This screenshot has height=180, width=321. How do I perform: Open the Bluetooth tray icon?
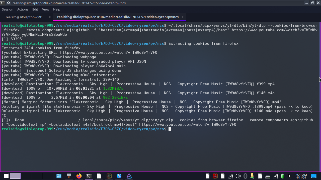[246, 176]
